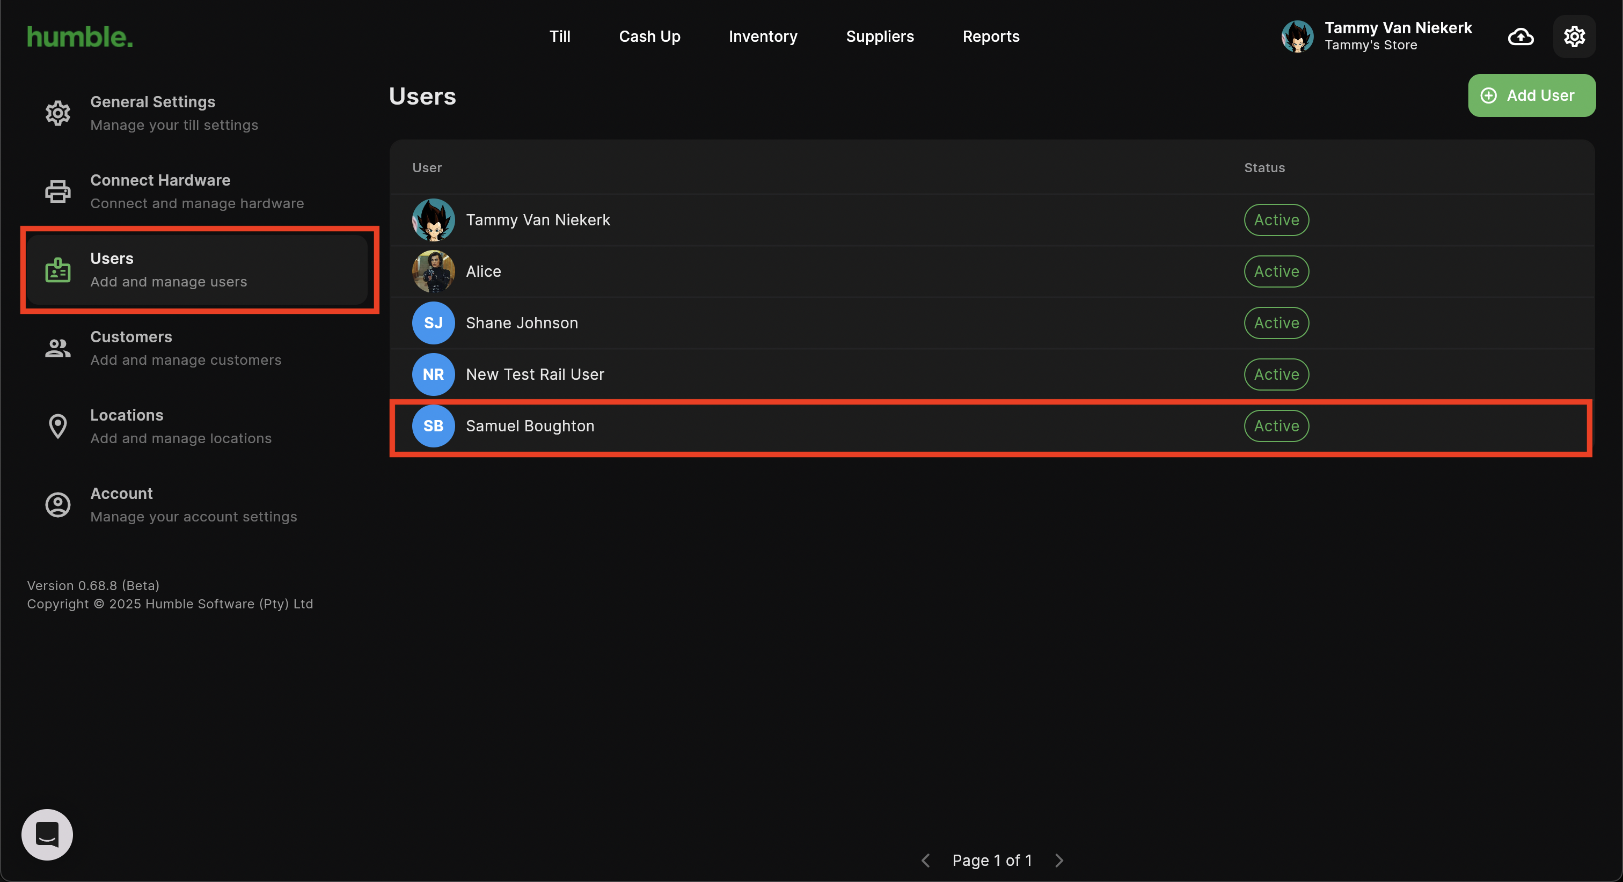
Task: Click the Humble Software copyright text
Action: pos(170,604)
